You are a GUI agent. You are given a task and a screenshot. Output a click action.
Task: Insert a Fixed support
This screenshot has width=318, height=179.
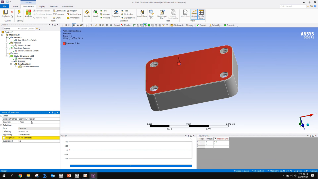click(124, 11)
